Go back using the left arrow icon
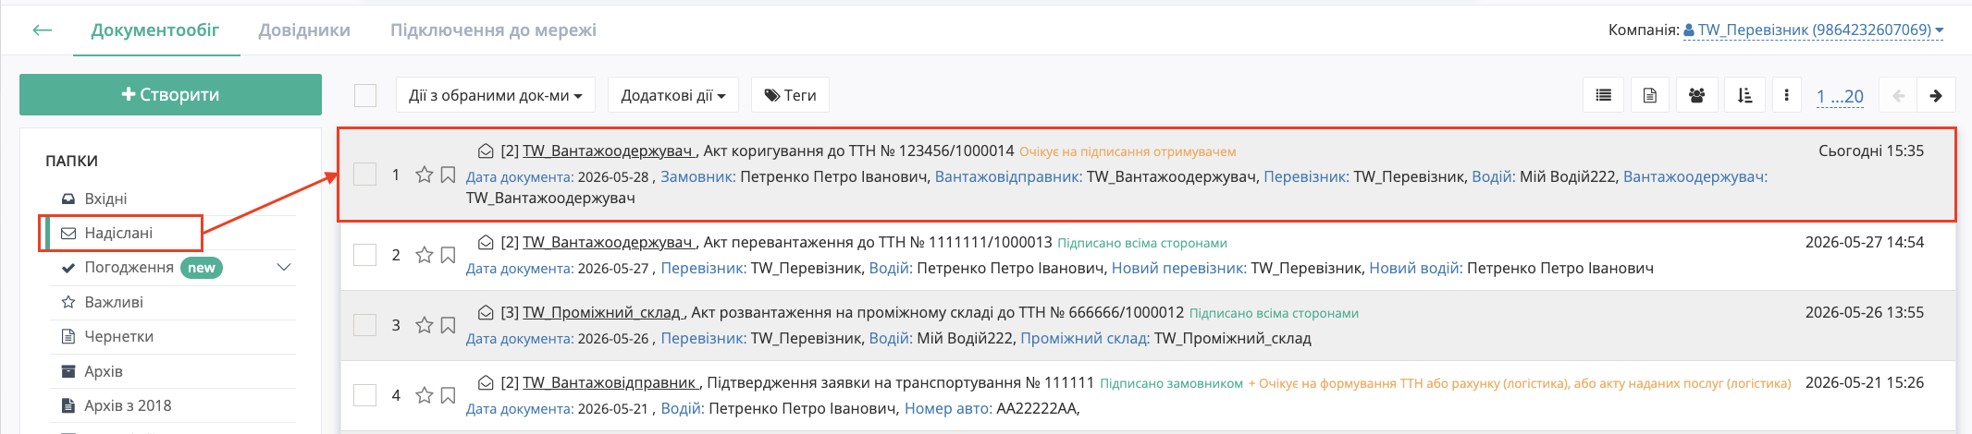 click(x=43, y=30)
